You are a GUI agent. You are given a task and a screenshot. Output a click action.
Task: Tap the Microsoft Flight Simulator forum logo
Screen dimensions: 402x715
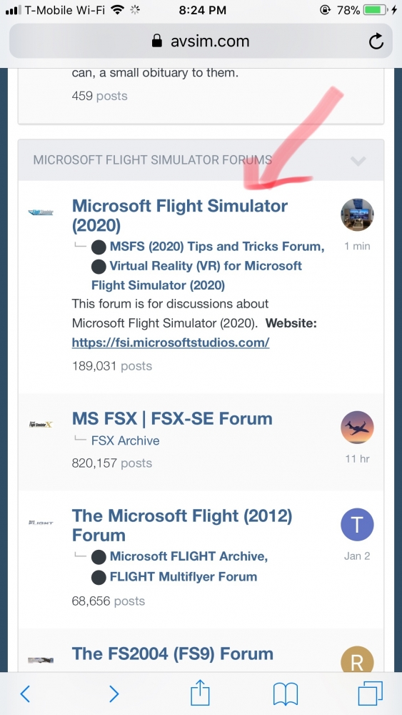[41, 212]
